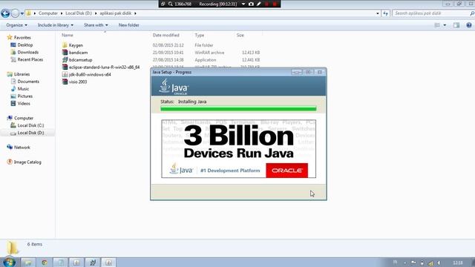The image size is (475, 267).
Task: Click Local Disk (D:) in the breadcrumb
Action: pos(79,13)
